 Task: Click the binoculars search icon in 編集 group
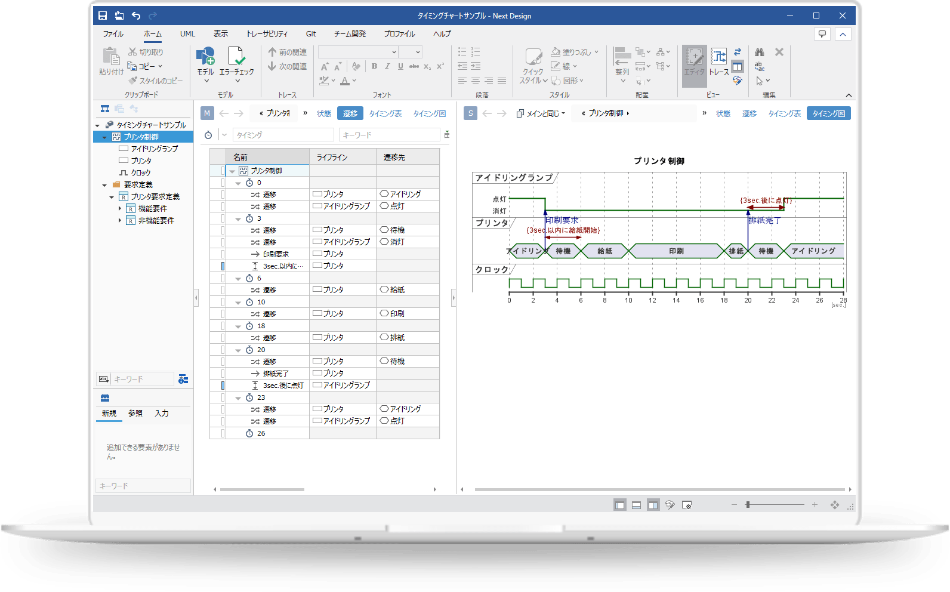[x=759, y=53]
